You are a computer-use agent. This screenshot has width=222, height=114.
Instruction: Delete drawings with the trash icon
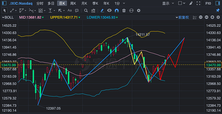124,10
